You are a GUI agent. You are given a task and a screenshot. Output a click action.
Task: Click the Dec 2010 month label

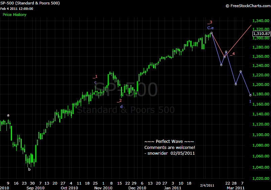137,188
